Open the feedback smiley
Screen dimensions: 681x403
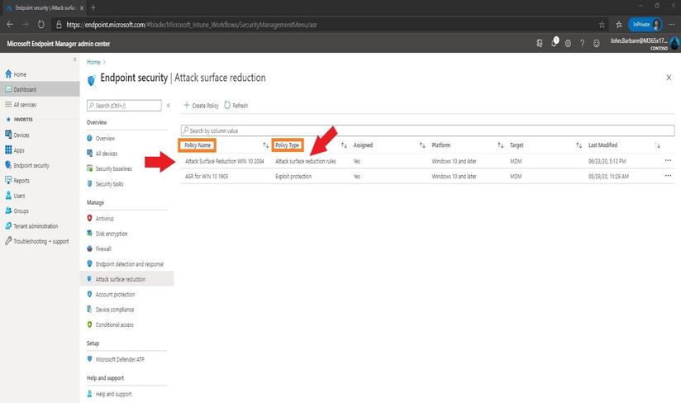point(597,44)
